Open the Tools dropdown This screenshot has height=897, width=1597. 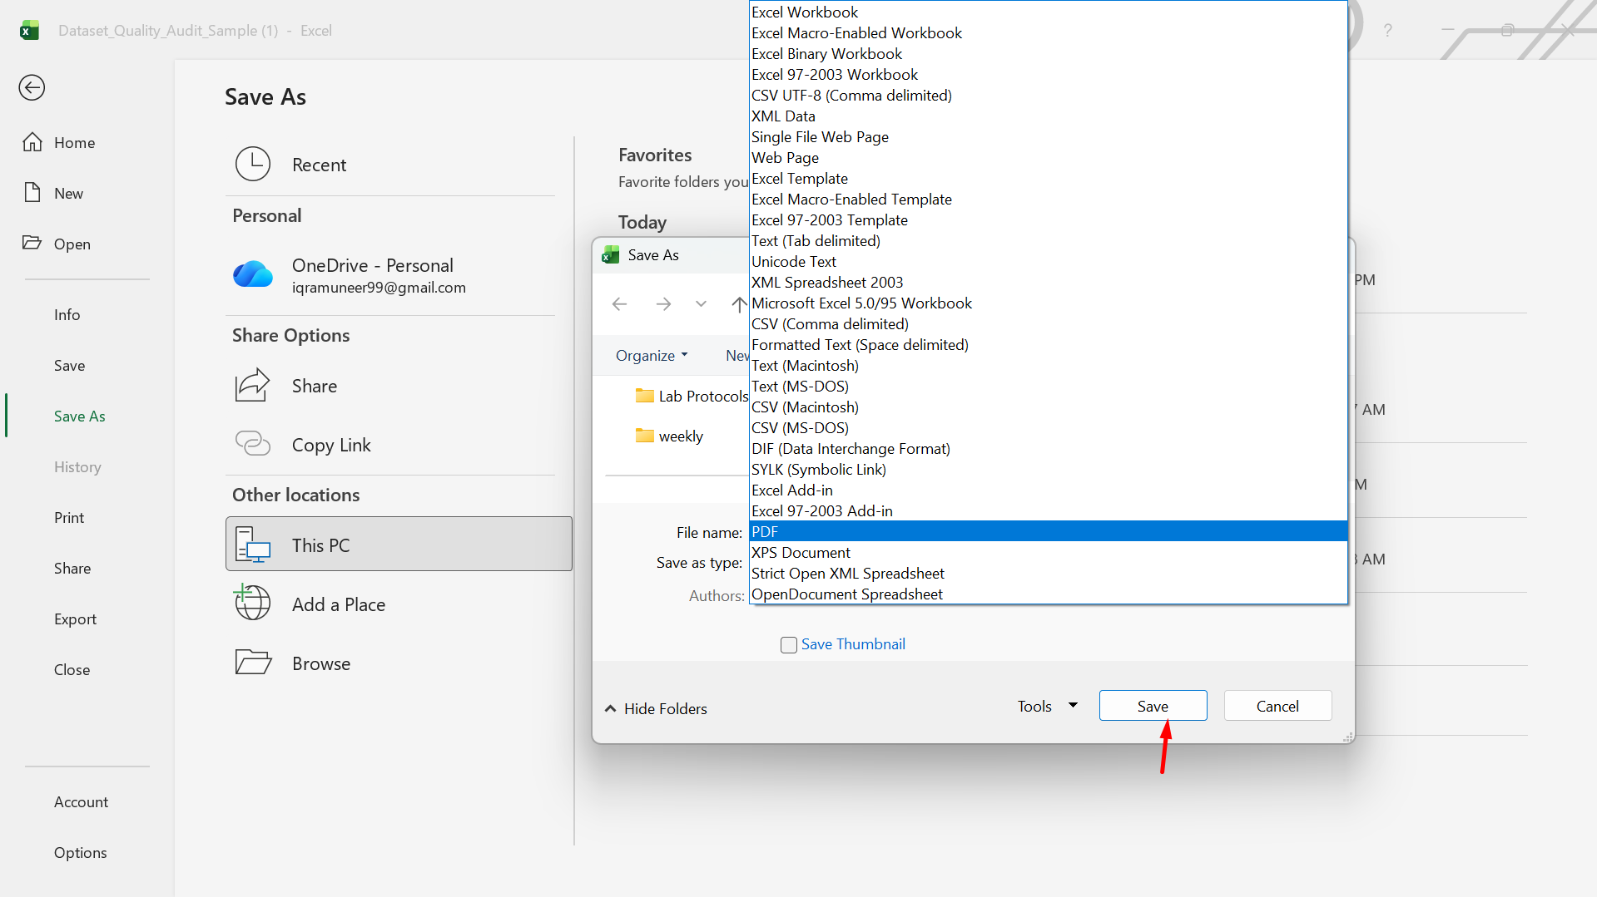click(1048, 706)
